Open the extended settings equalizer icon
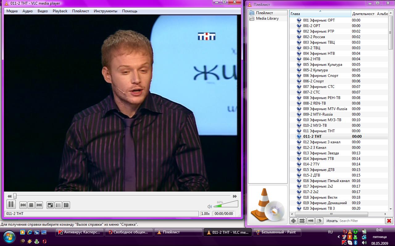395x246 pixels. pyautogui.click(x=66, y=205)
